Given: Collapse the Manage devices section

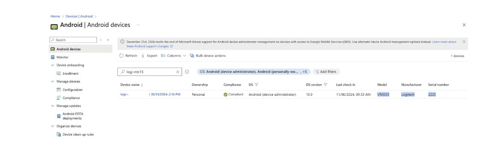Looking at the screenshot, I should (x=53, y=81).
